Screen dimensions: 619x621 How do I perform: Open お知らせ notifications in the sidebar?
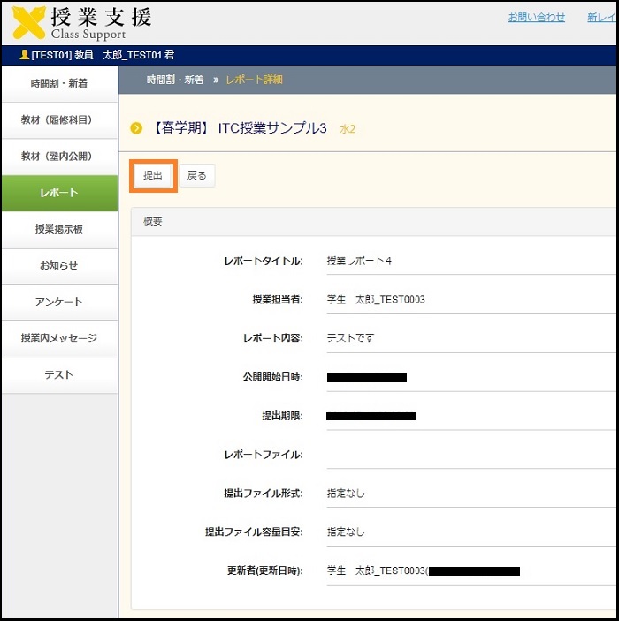pos(59,265)
